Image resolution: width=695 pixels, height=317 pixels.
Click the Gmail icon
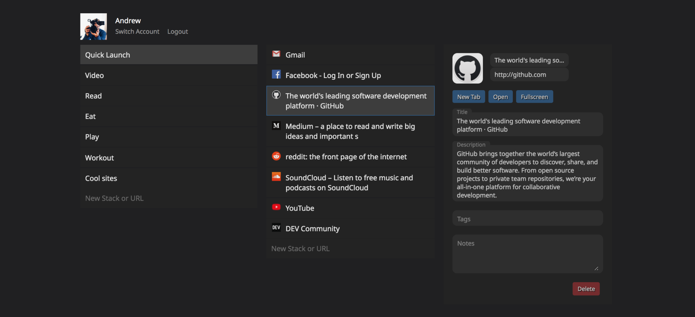[x=276, y=55]
